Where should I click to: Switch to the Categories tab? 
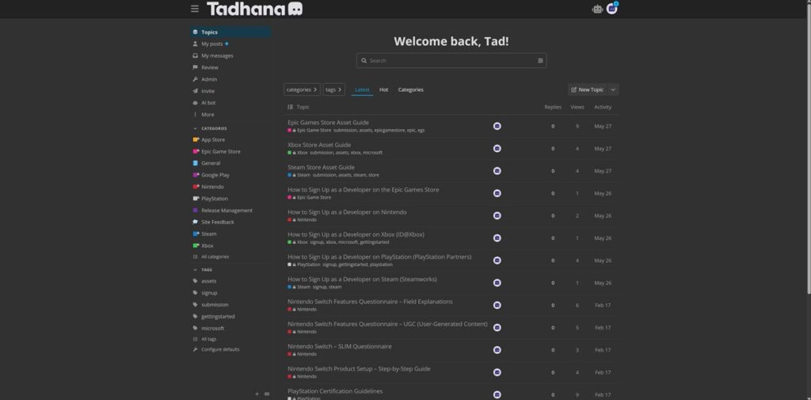[x=411, y=90]
